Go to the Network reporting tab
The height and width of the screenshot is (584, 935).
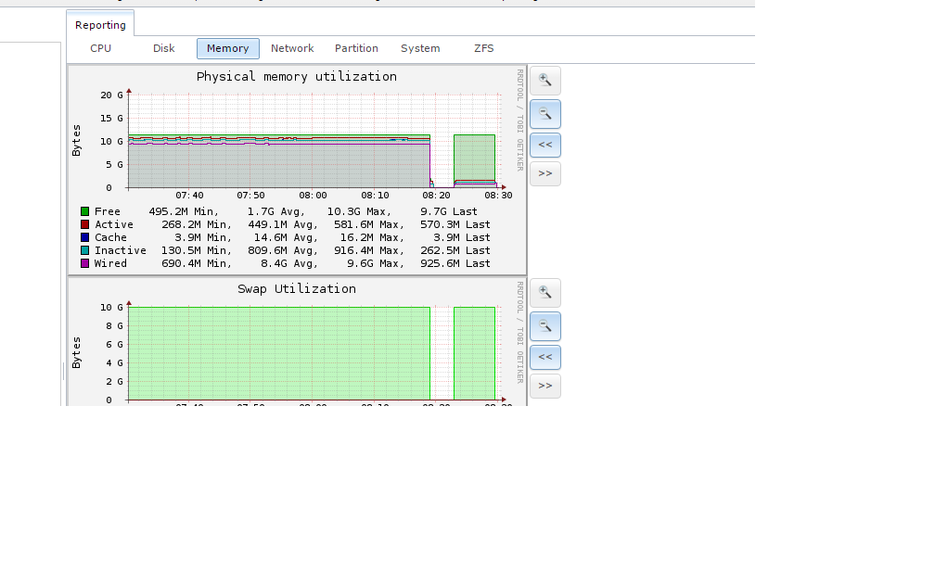[292, 48]
